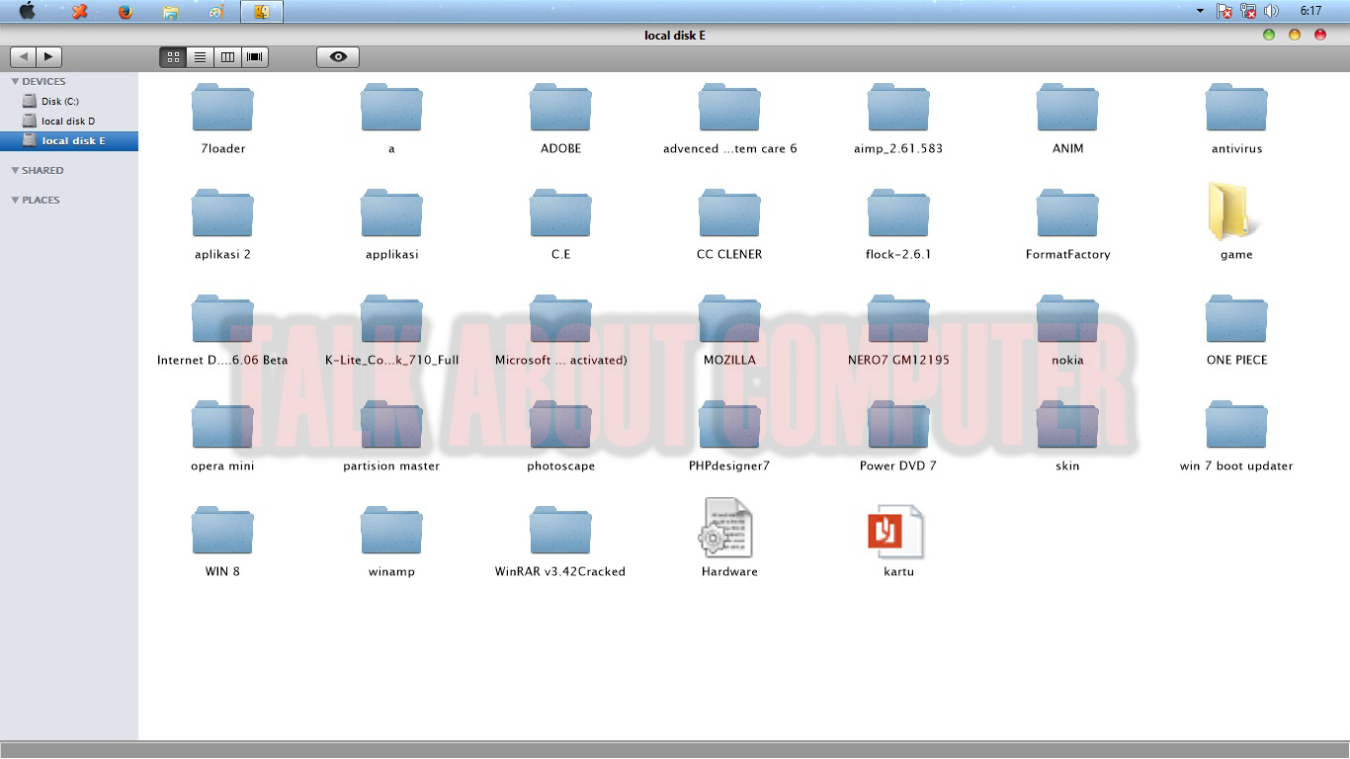1350x759 pixels.
Task: Select the yellow game folder
Action: click(1236, 221)
